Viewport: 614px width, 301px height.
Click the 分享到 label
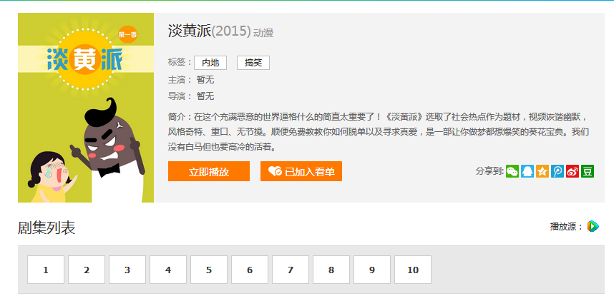pyautogui.click(x=490, y=171)
